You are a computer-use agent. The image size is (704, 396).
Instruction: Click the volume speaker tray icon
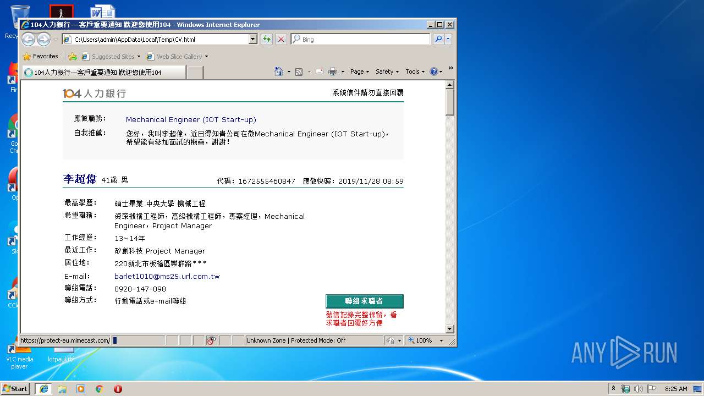coord(639,389)
